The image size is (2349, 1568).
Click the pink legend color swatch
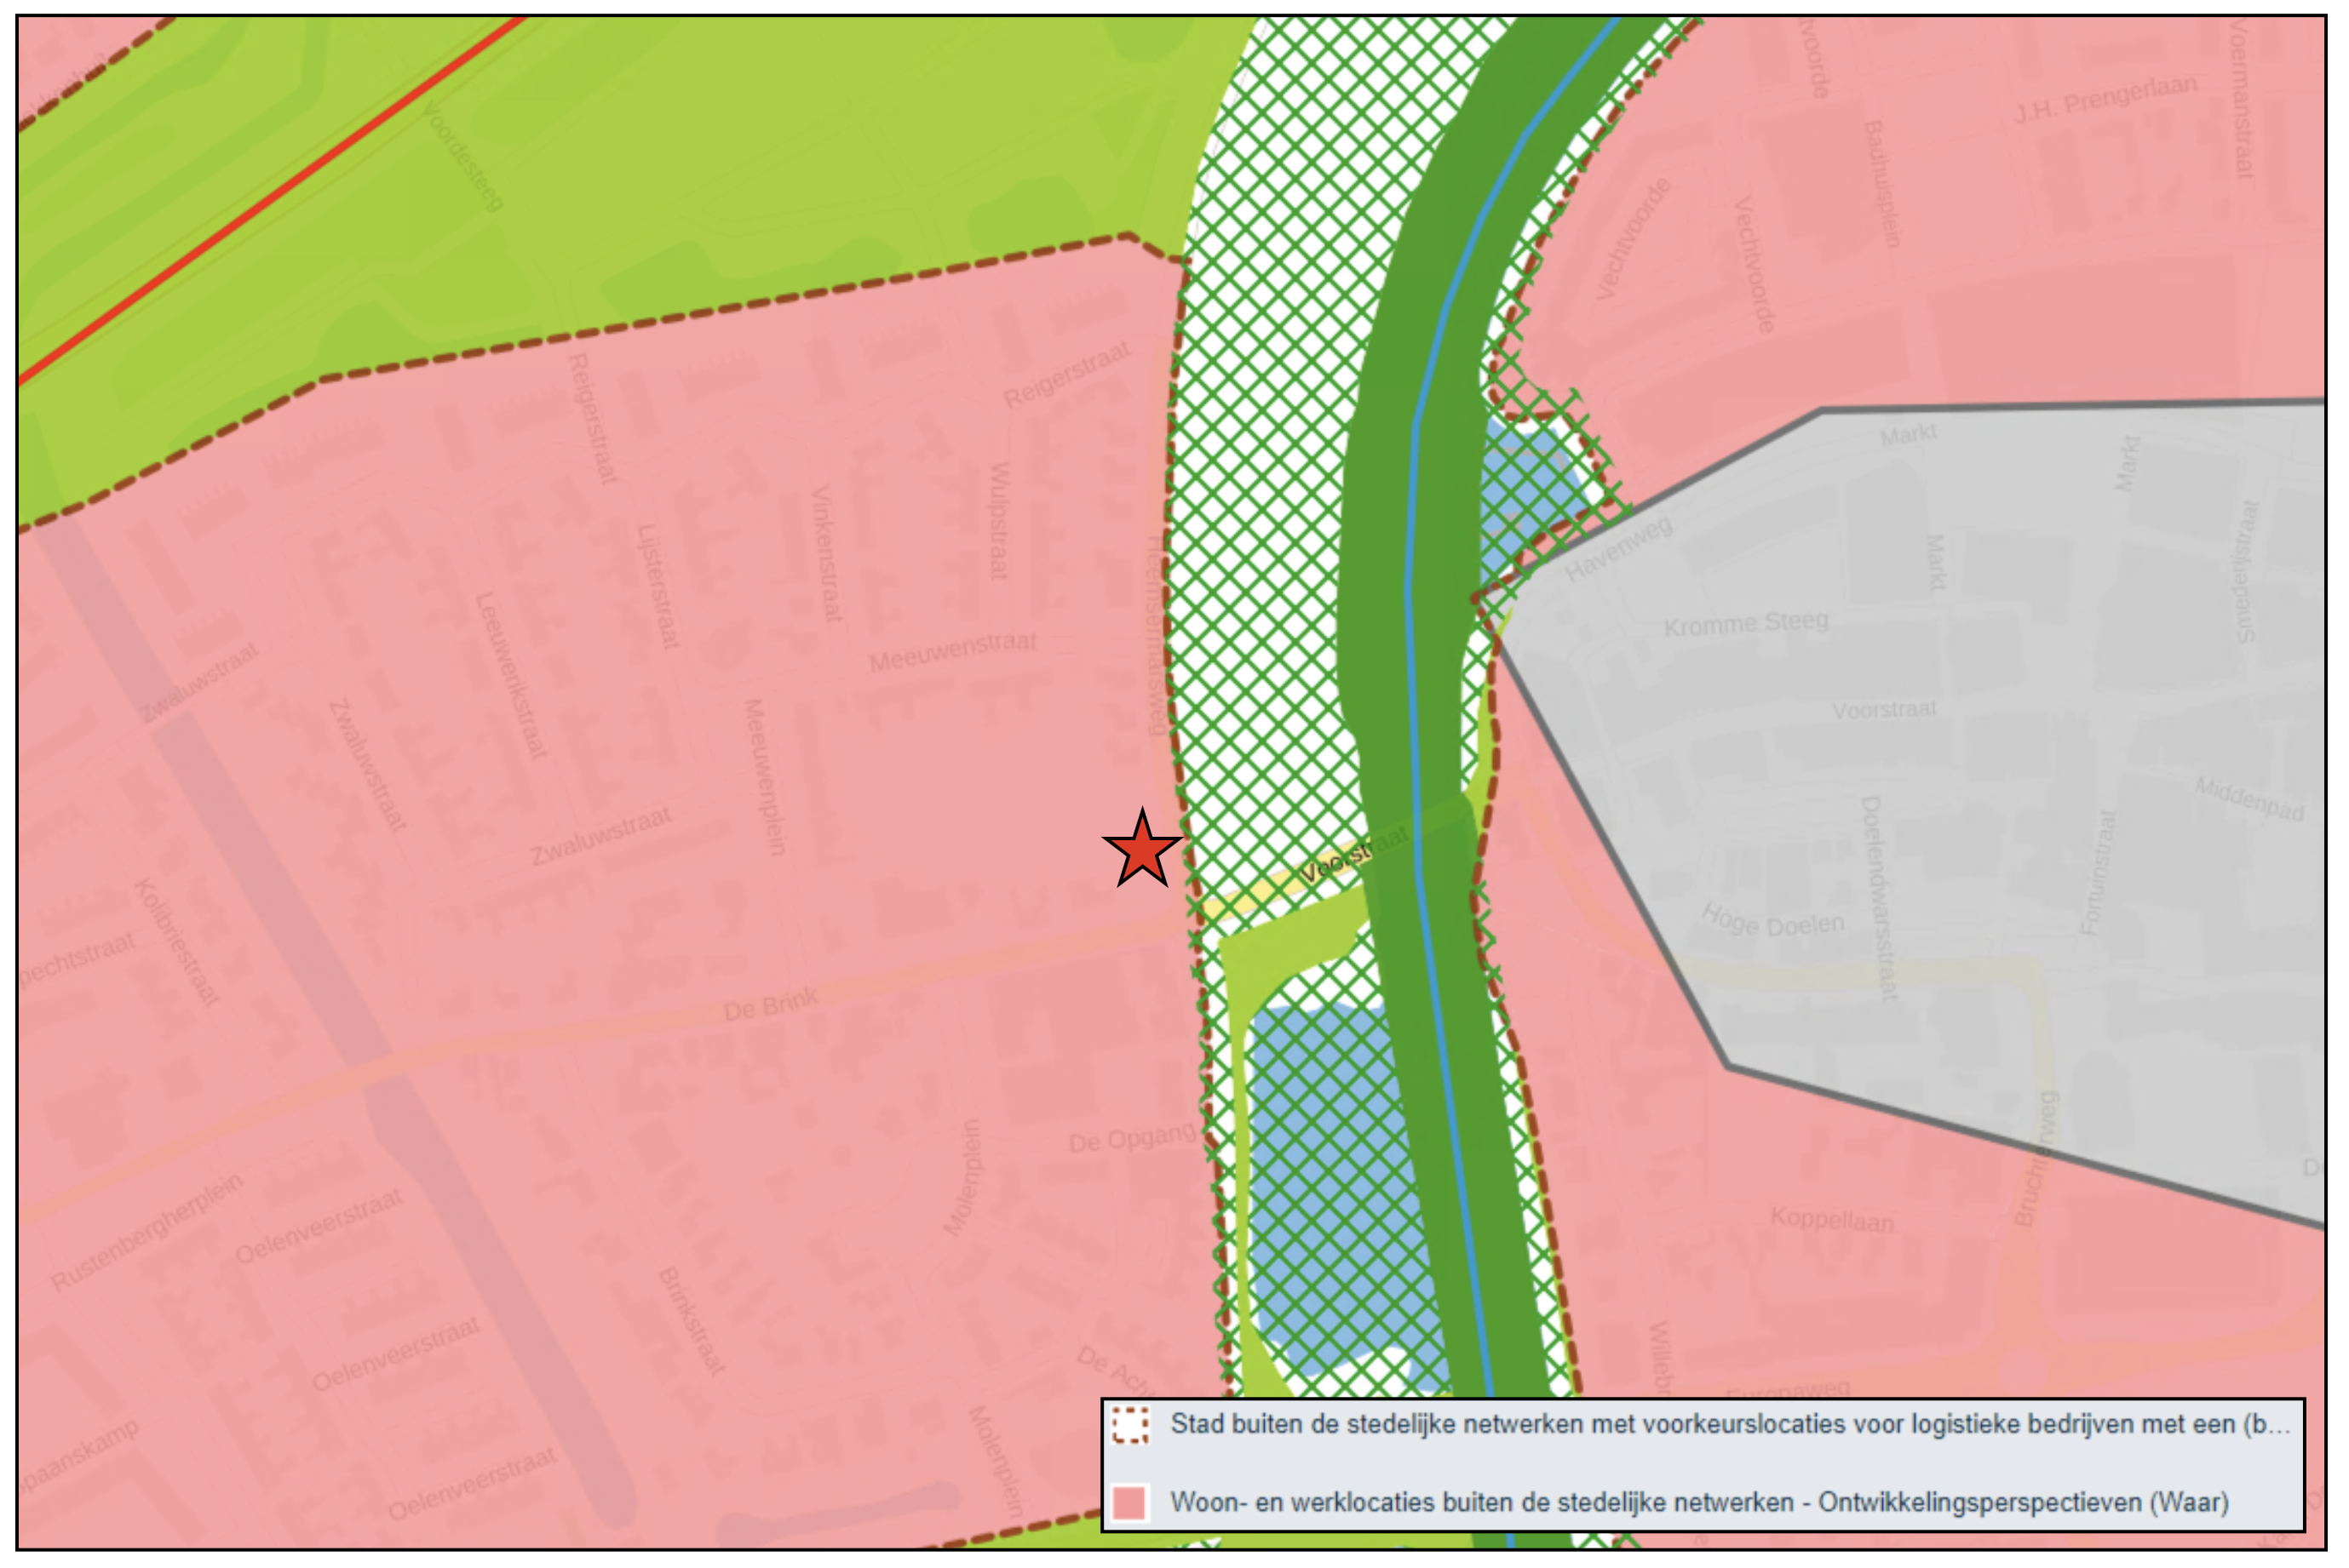[1129, 1503]
